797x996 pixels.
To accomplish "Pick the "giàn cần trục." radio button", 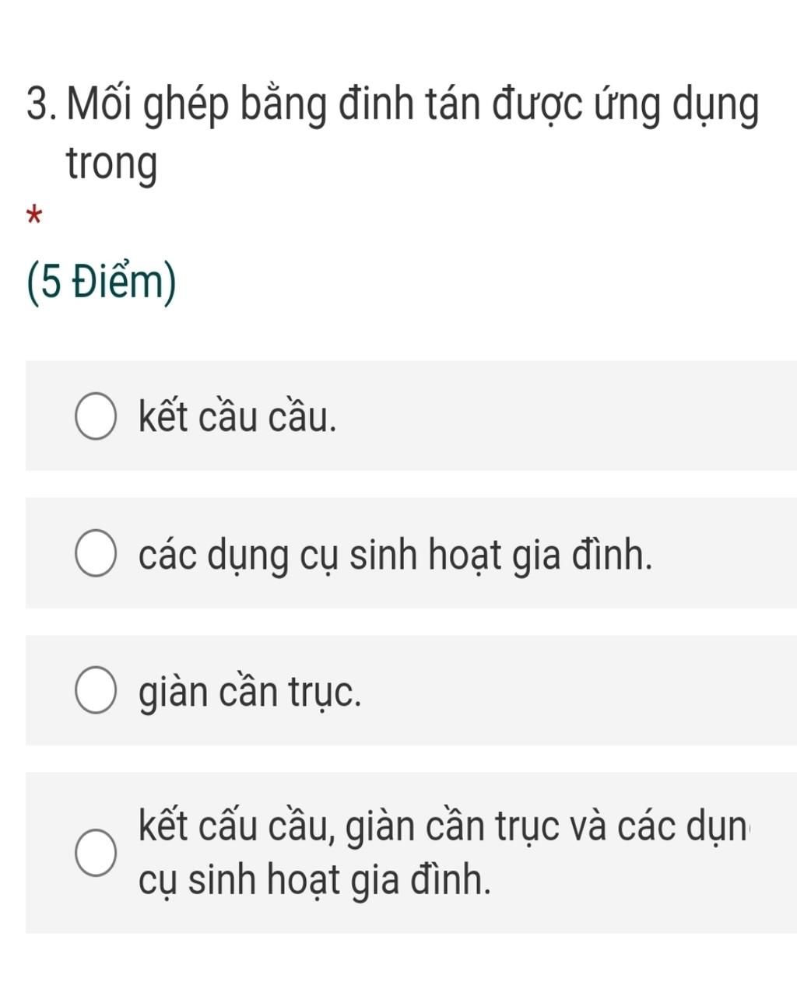I will pos(96,692).
